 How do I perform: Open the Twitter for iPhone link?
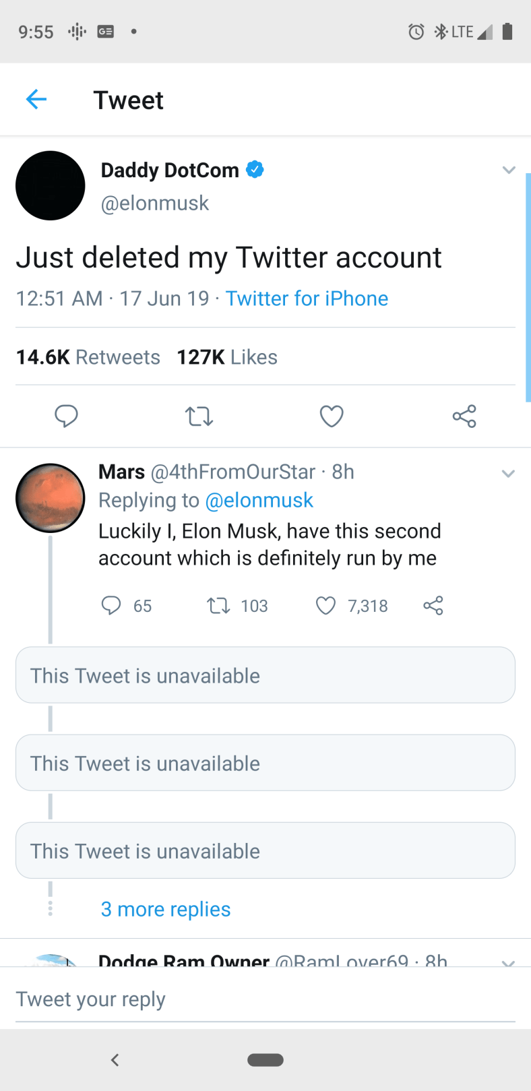click(307, 299)
